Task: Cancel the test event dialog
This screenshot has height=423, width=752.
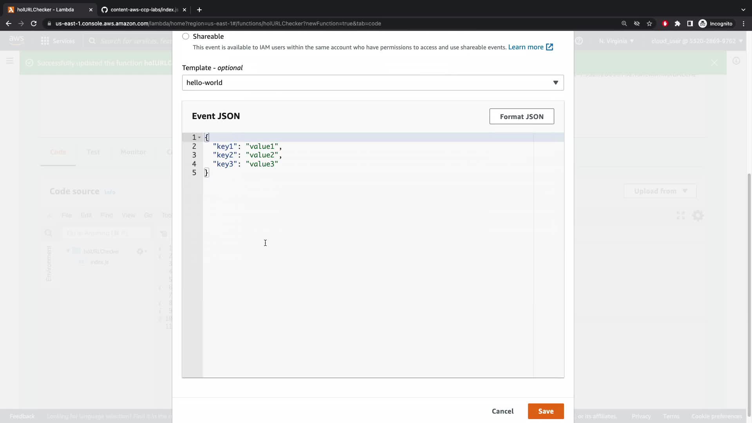Action: [x=503, y=411]
